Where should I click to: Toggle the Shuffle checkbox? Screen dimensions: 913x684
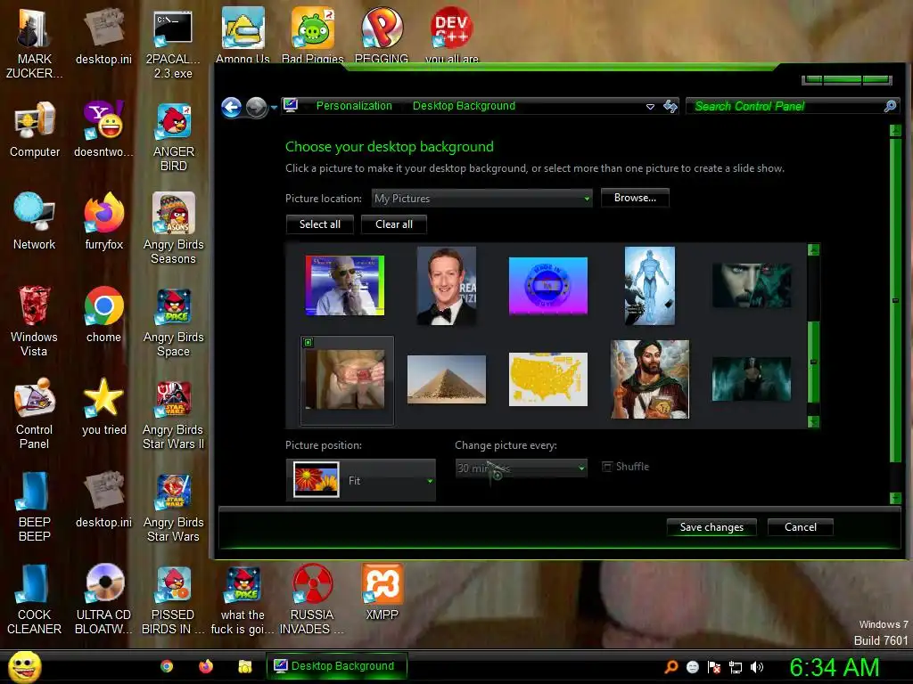pos(606,467)
